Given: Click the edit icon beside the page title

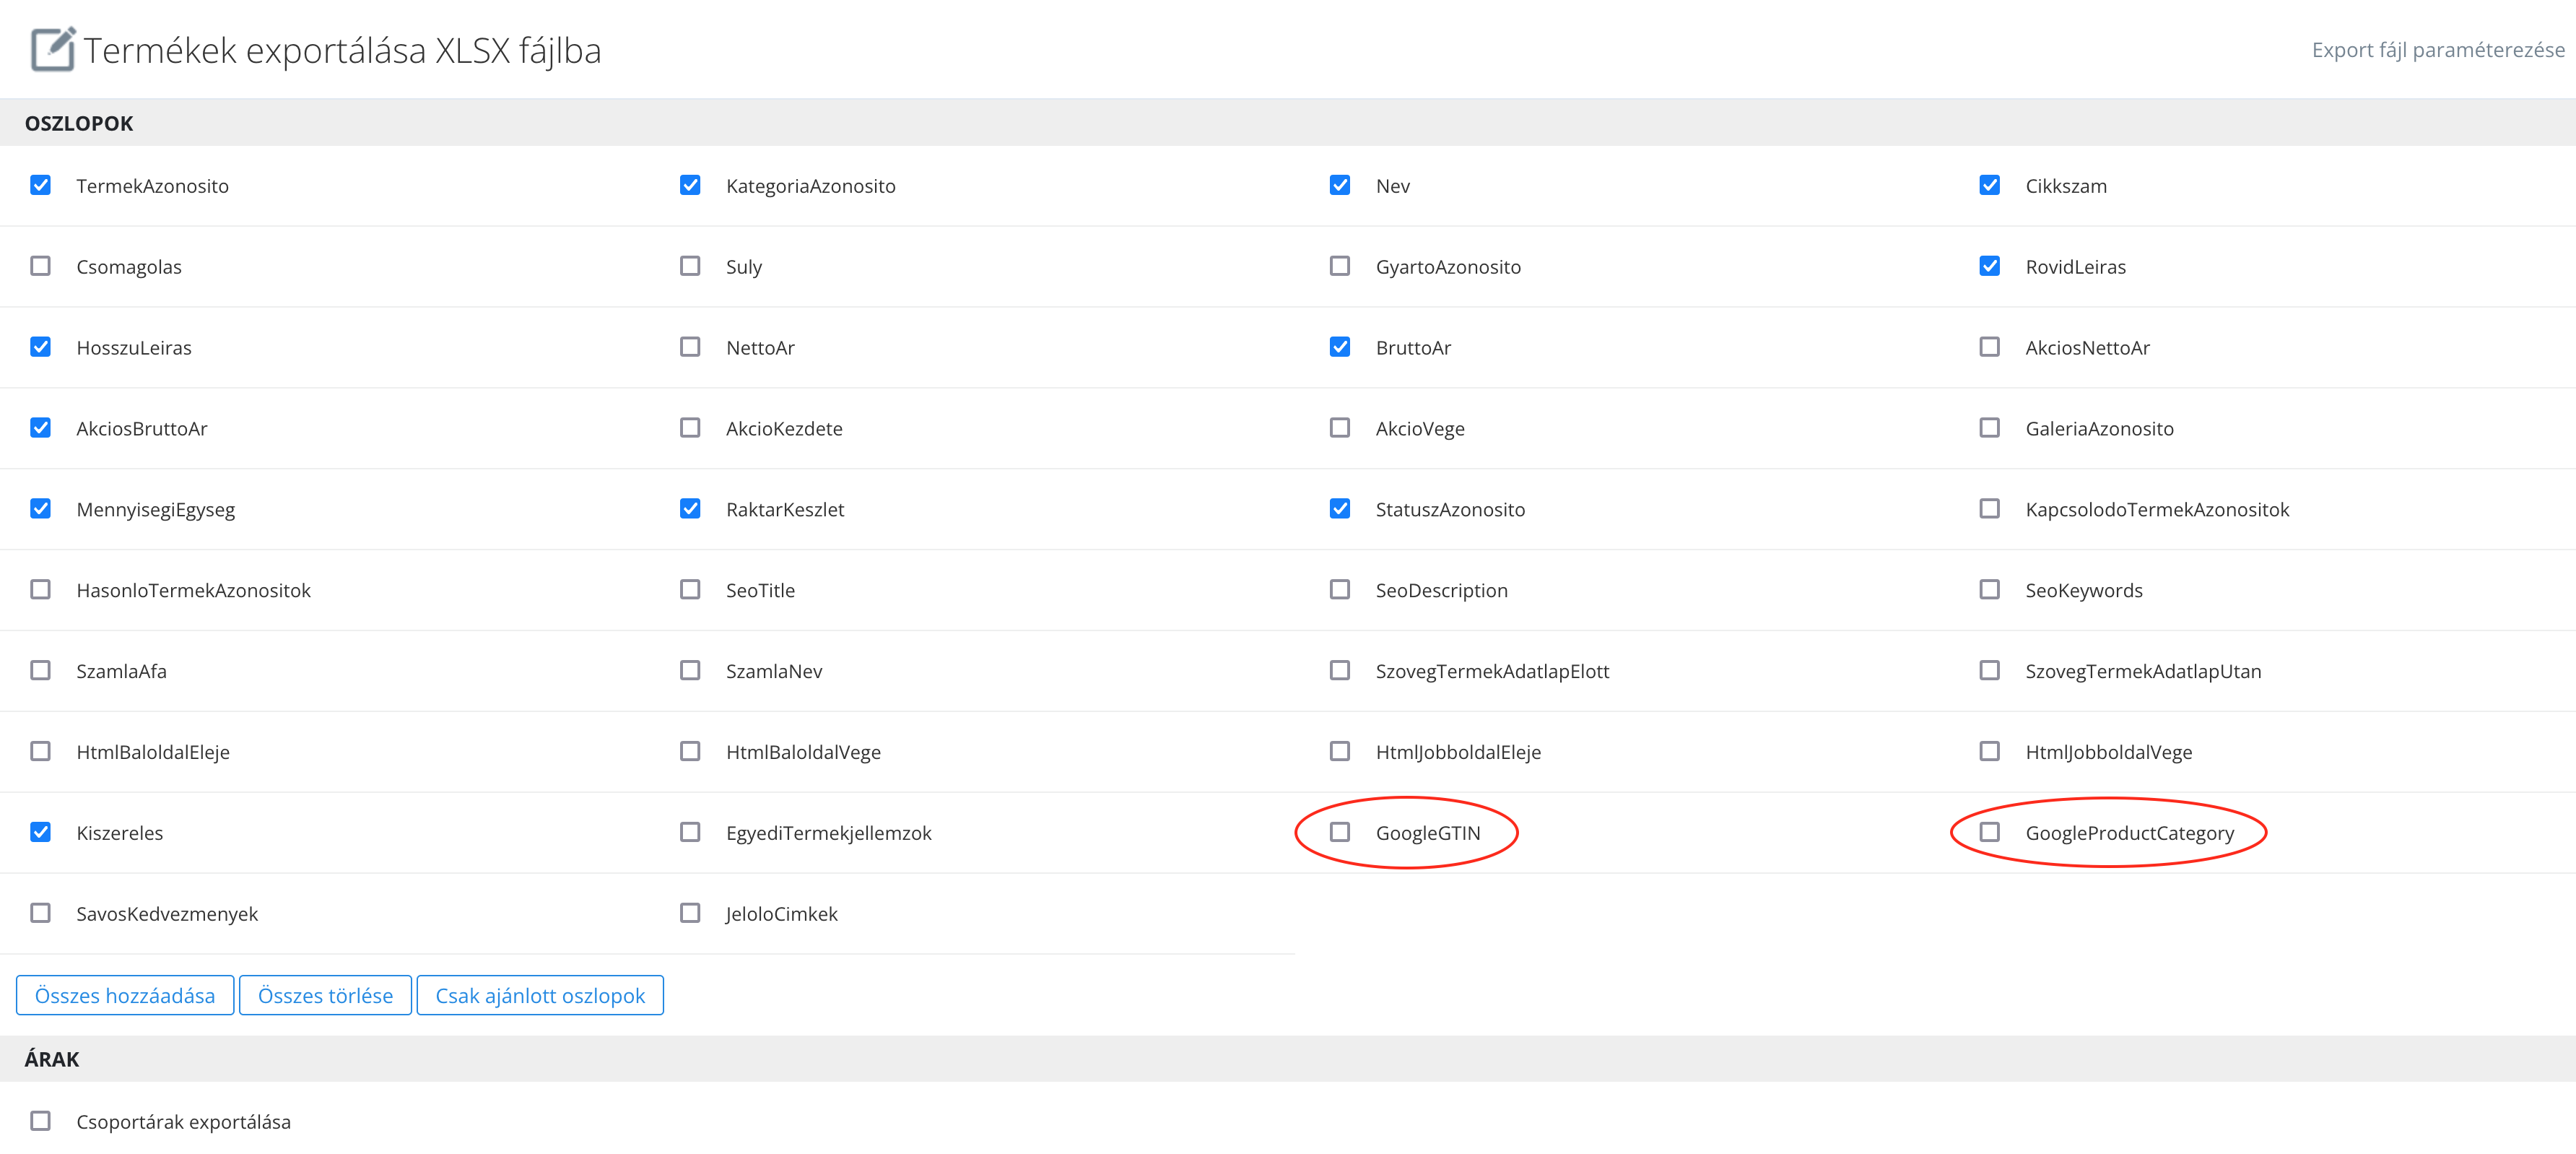Looking at the screenshot, I should click(53, 49).
